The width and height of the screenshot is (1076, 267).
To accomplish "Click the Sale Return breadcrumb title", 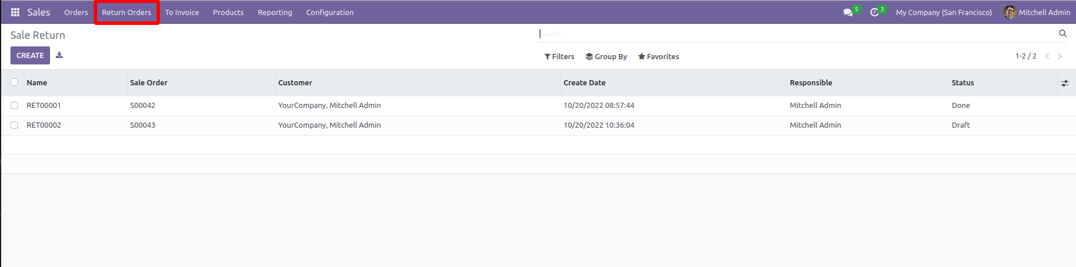I will click(38, 35).
